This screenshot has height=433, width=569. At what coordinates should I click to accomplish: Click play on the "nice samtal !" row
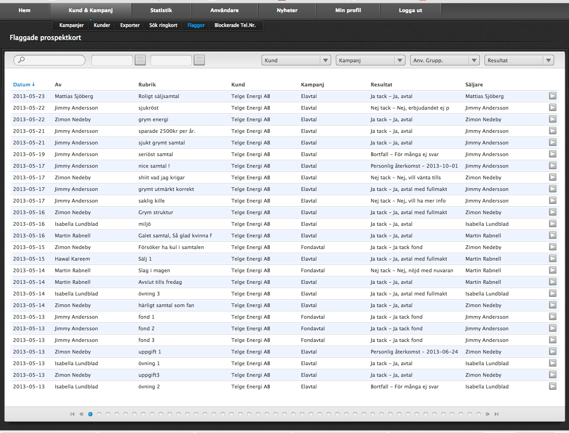[x=552, y=165]
